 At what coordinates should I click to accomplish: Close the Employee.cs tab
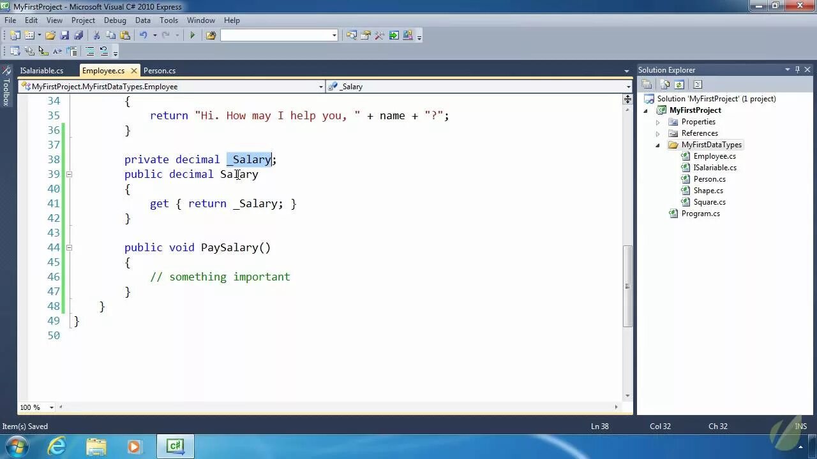(133, 71)
